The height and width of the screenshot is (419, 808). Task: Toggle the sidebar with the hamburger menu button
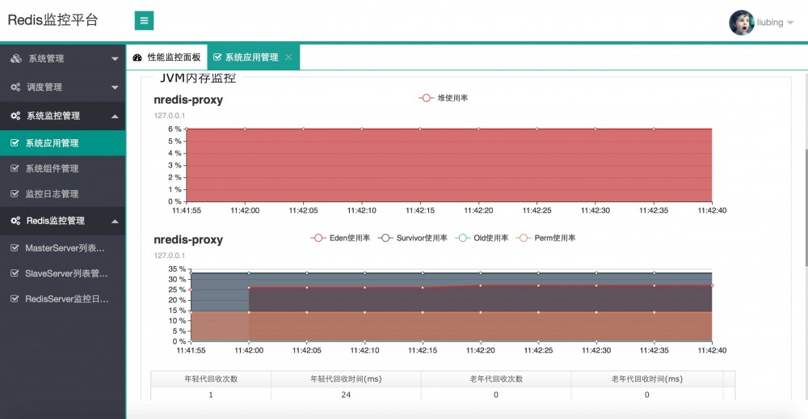pyautogui.click(x=145, y=21)
